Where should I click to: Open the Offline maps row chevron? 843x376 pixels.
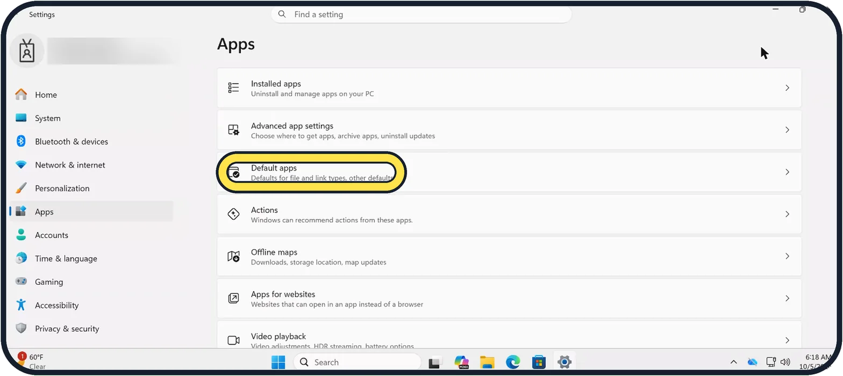pyautogui.click(x=787, y=256)
